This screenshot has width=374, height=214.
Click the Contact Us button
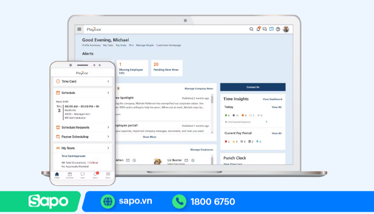[x=253, y=87]
